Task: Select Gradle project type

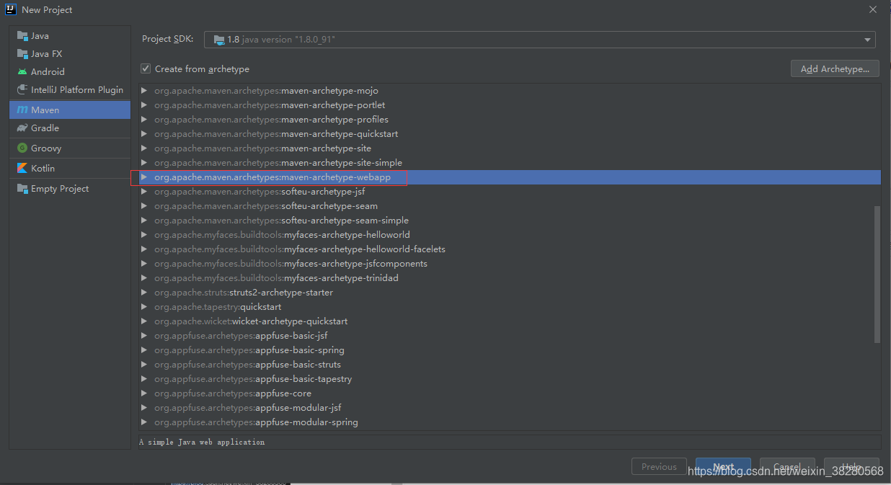Action: tap(70, 128)
